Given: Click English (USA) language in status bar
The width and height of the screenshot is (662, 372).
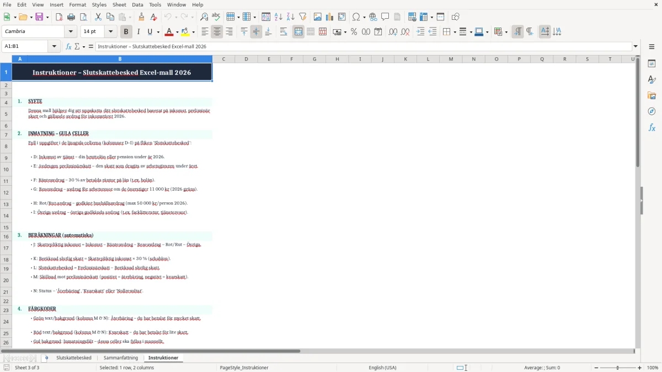Looking at the screenshot, I should [382, 368].
